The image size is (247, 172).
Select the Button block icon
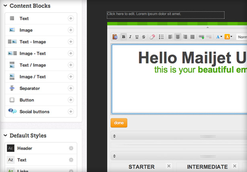(12, 100)
